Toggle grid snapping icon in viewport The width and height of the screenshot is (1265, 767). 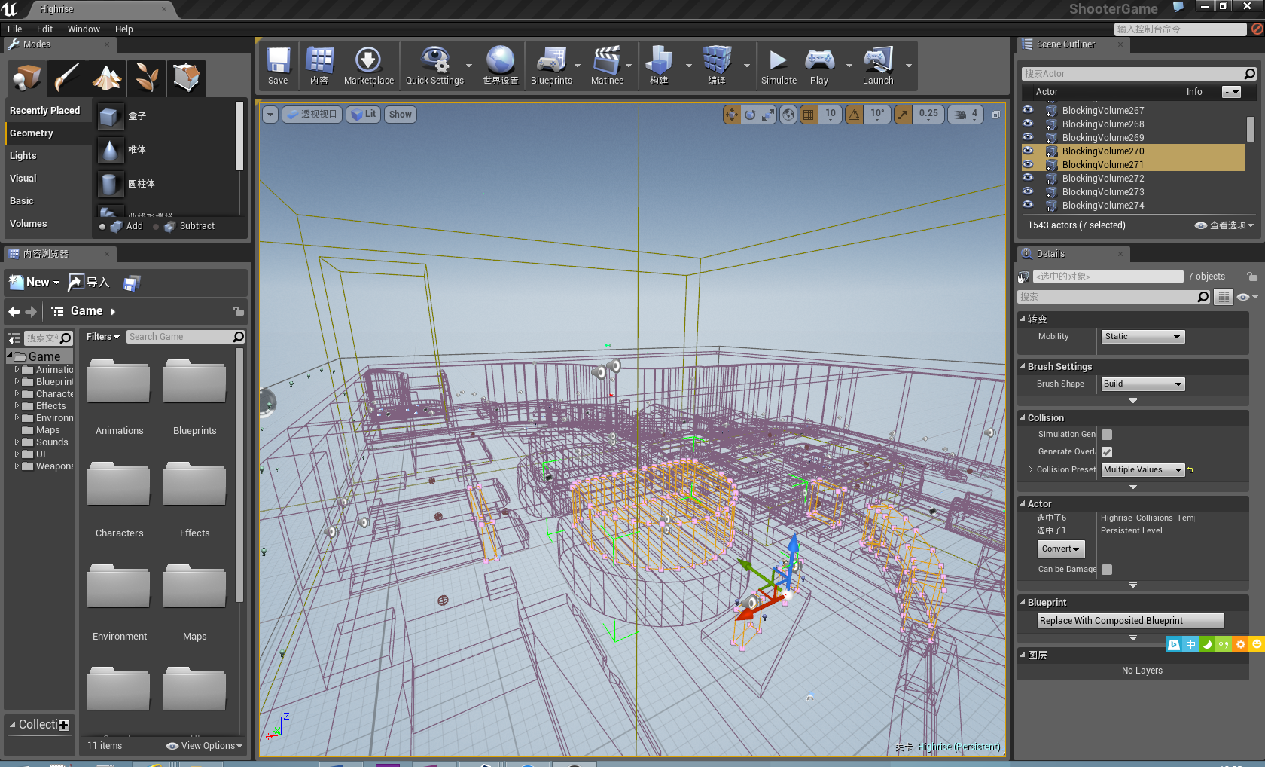pos(809,115)
